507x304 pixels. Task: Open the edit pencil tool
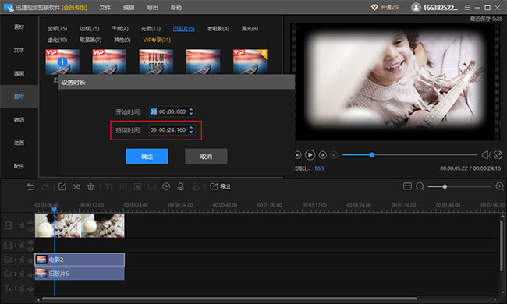[x=62, y=187]
